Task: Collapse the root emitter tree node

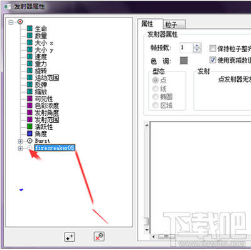Action: [11, 22]
